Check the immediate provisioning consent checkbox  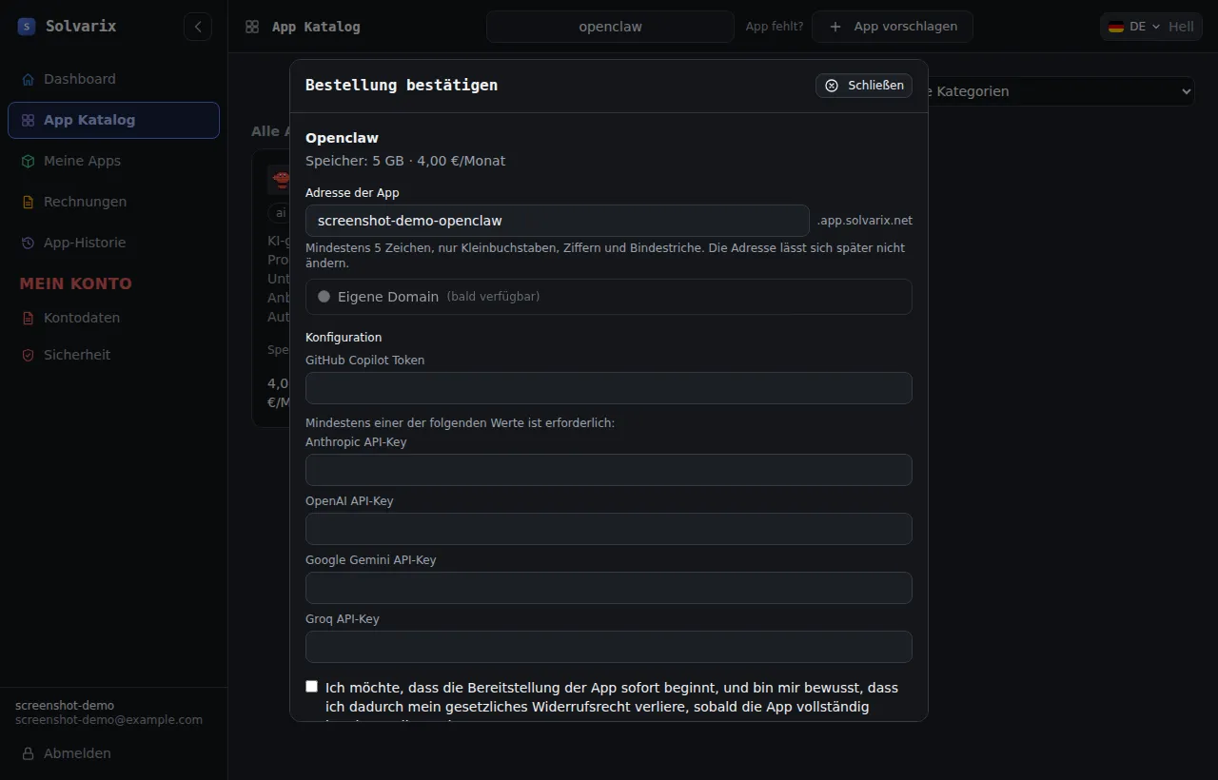click(x=312, y=687)
